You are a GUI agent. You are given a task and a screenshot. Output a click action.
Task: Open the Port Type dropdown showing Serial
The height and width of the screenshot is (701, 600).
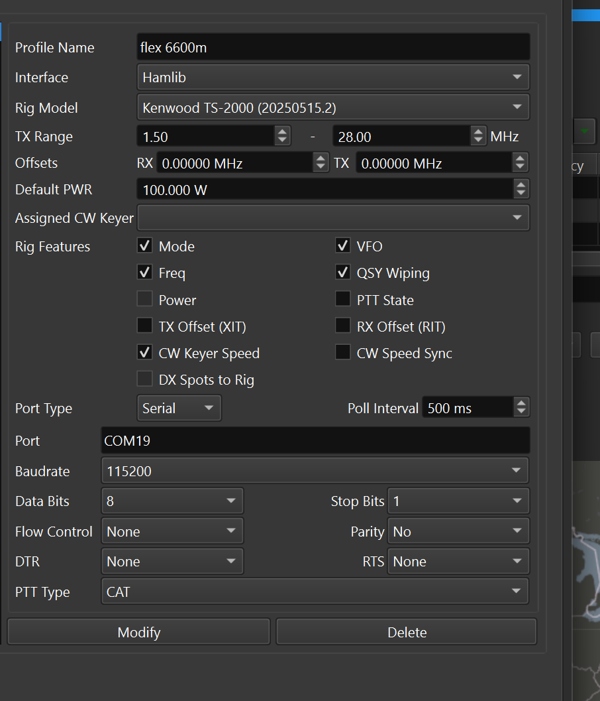[179, 408]
